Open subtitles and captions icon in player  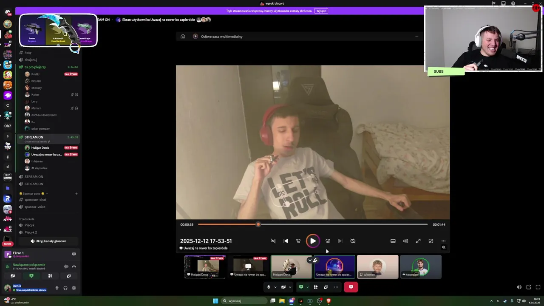(x=393, y=241)
